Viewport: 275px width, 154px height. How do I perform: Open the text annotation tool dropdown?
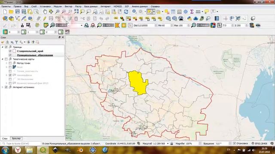[217, 12]
